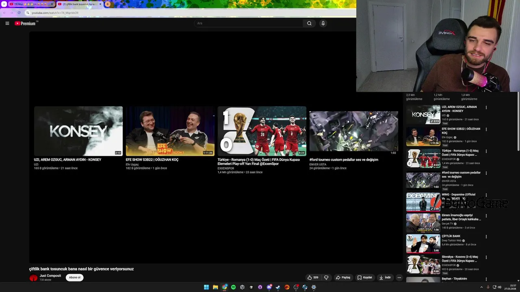Image resolution: width=520 pixels, height=292 pixels.
Task: Open options menu for sidebar EFE SHOW video
Action: 486,129
